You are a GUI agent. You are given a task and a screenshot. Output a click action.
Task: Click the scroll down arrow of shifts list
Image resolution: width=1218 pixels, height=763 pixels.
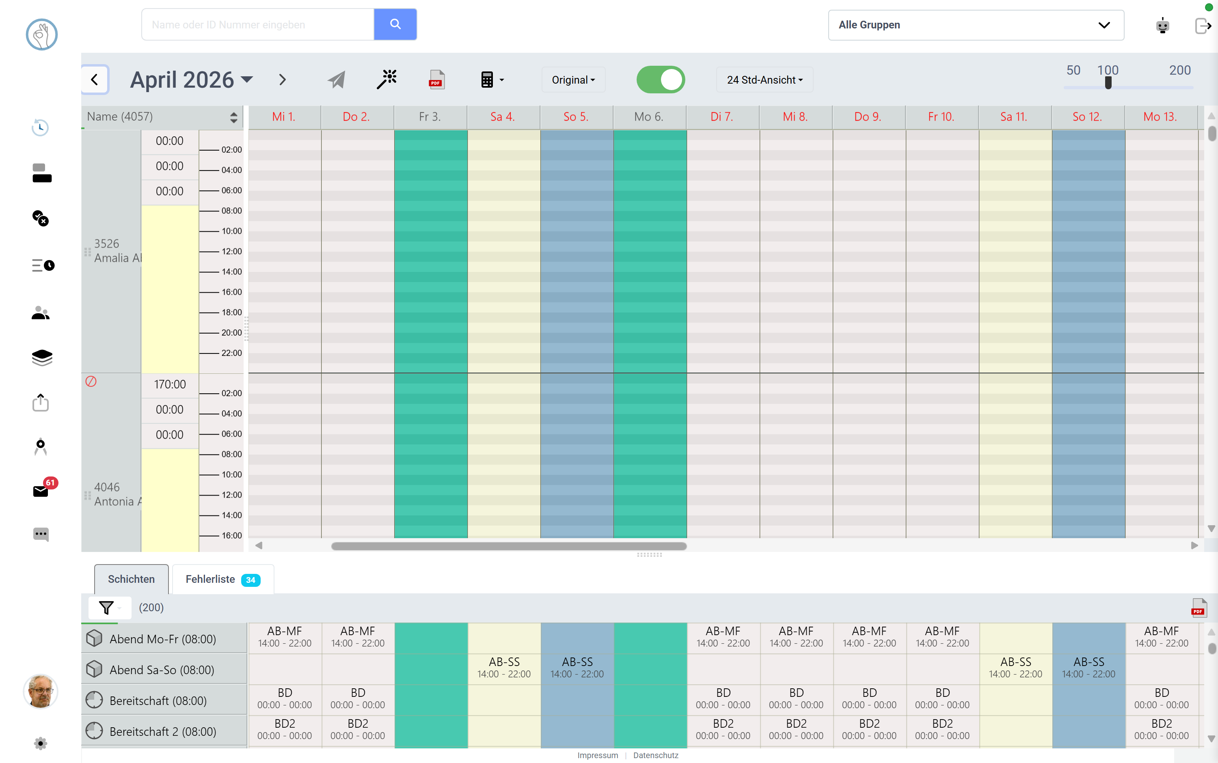(1212, 738)
